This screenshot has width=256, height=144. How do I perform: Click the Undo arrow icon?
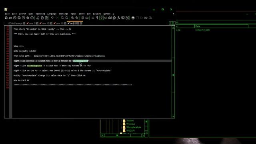pyautogui.click(x=52, y=18)
